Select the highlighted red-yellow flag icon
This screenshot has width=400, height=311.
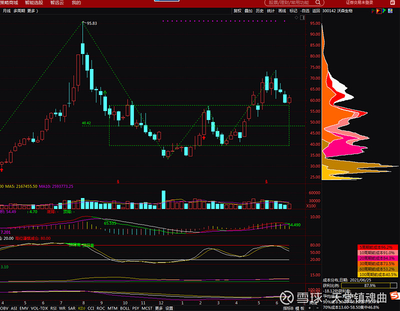[x=379, y=10]
